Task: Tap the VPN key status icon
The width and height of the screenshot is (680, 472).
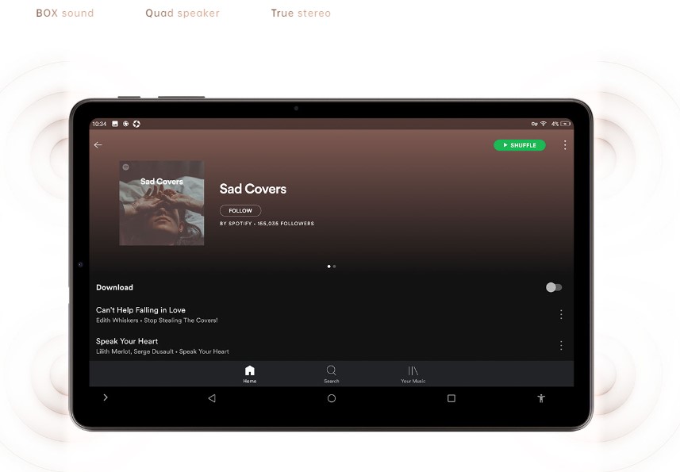Action: tap(534, 124)
